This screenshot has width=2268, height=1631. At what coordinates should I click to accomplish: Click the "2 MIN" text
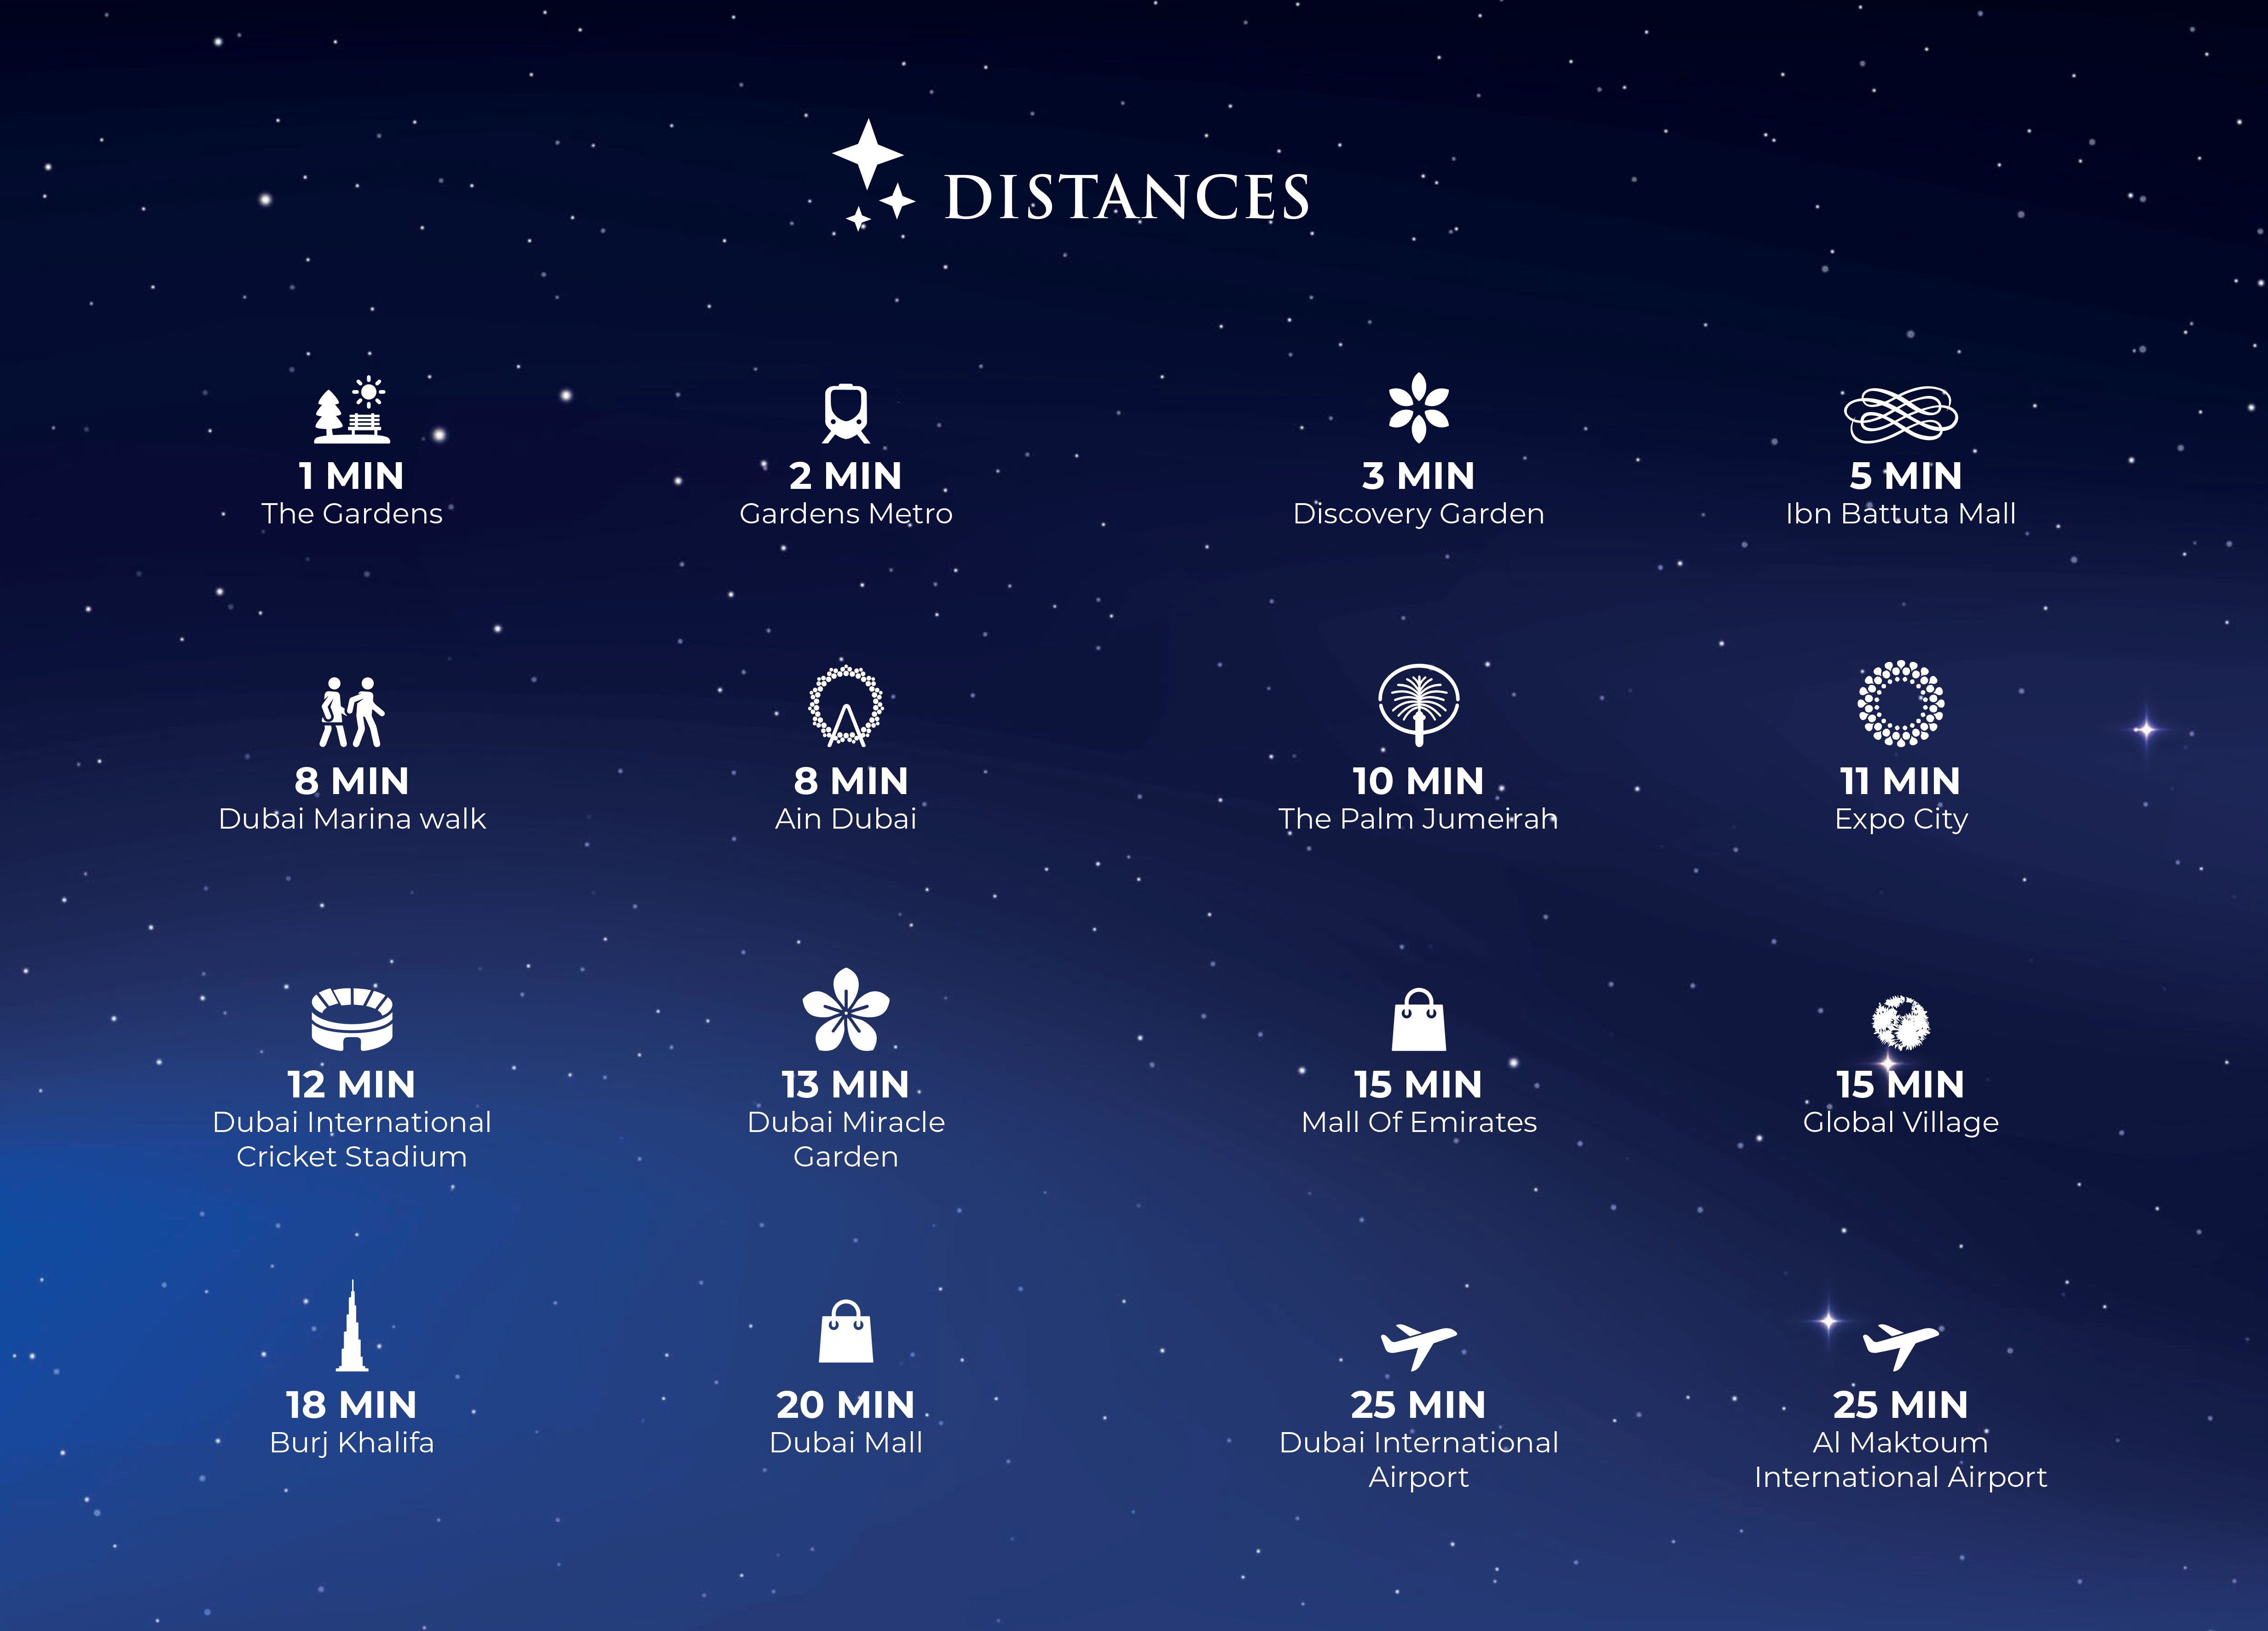[x=846, y=476]
